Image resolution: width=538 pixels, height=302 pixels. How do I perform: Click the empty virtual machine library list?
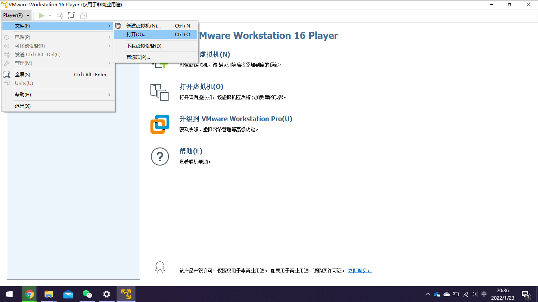(x=73, y=195)
